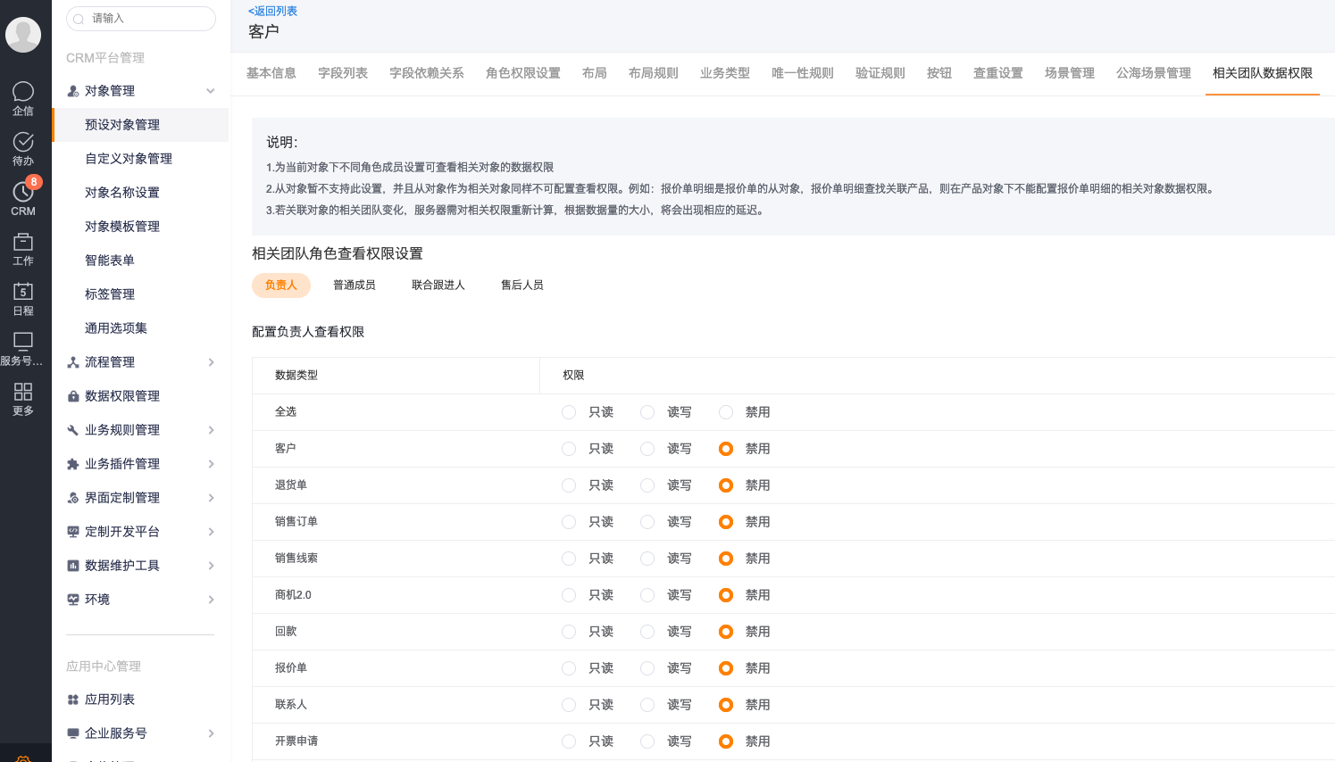Focus the 请输入 search field
The image size is (1335, 762).
[x=141, y=19]
